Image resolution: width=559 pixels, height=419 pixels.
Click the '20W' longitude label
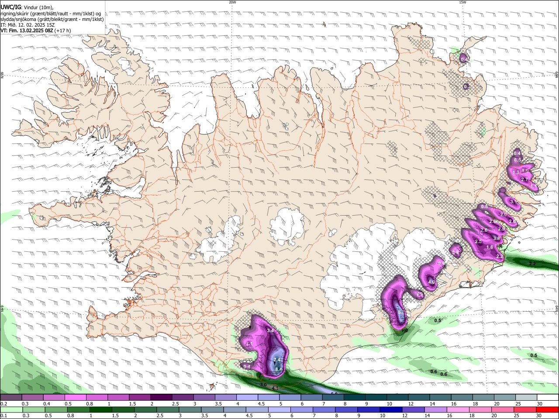coord(232,2)
